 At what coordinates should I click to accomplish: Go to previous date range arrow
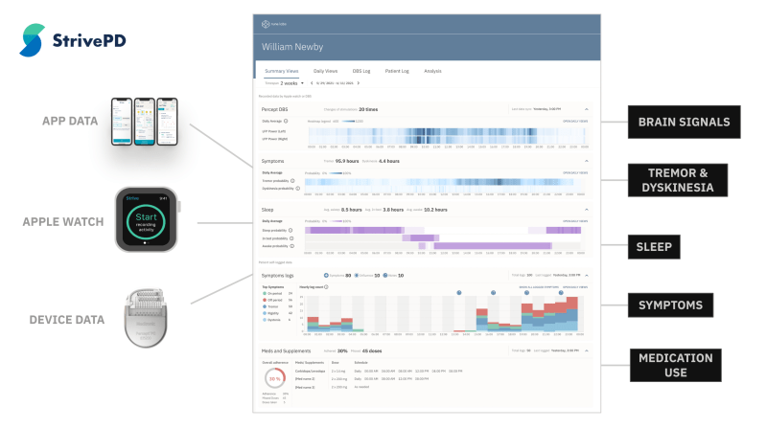tap(312, 83)
